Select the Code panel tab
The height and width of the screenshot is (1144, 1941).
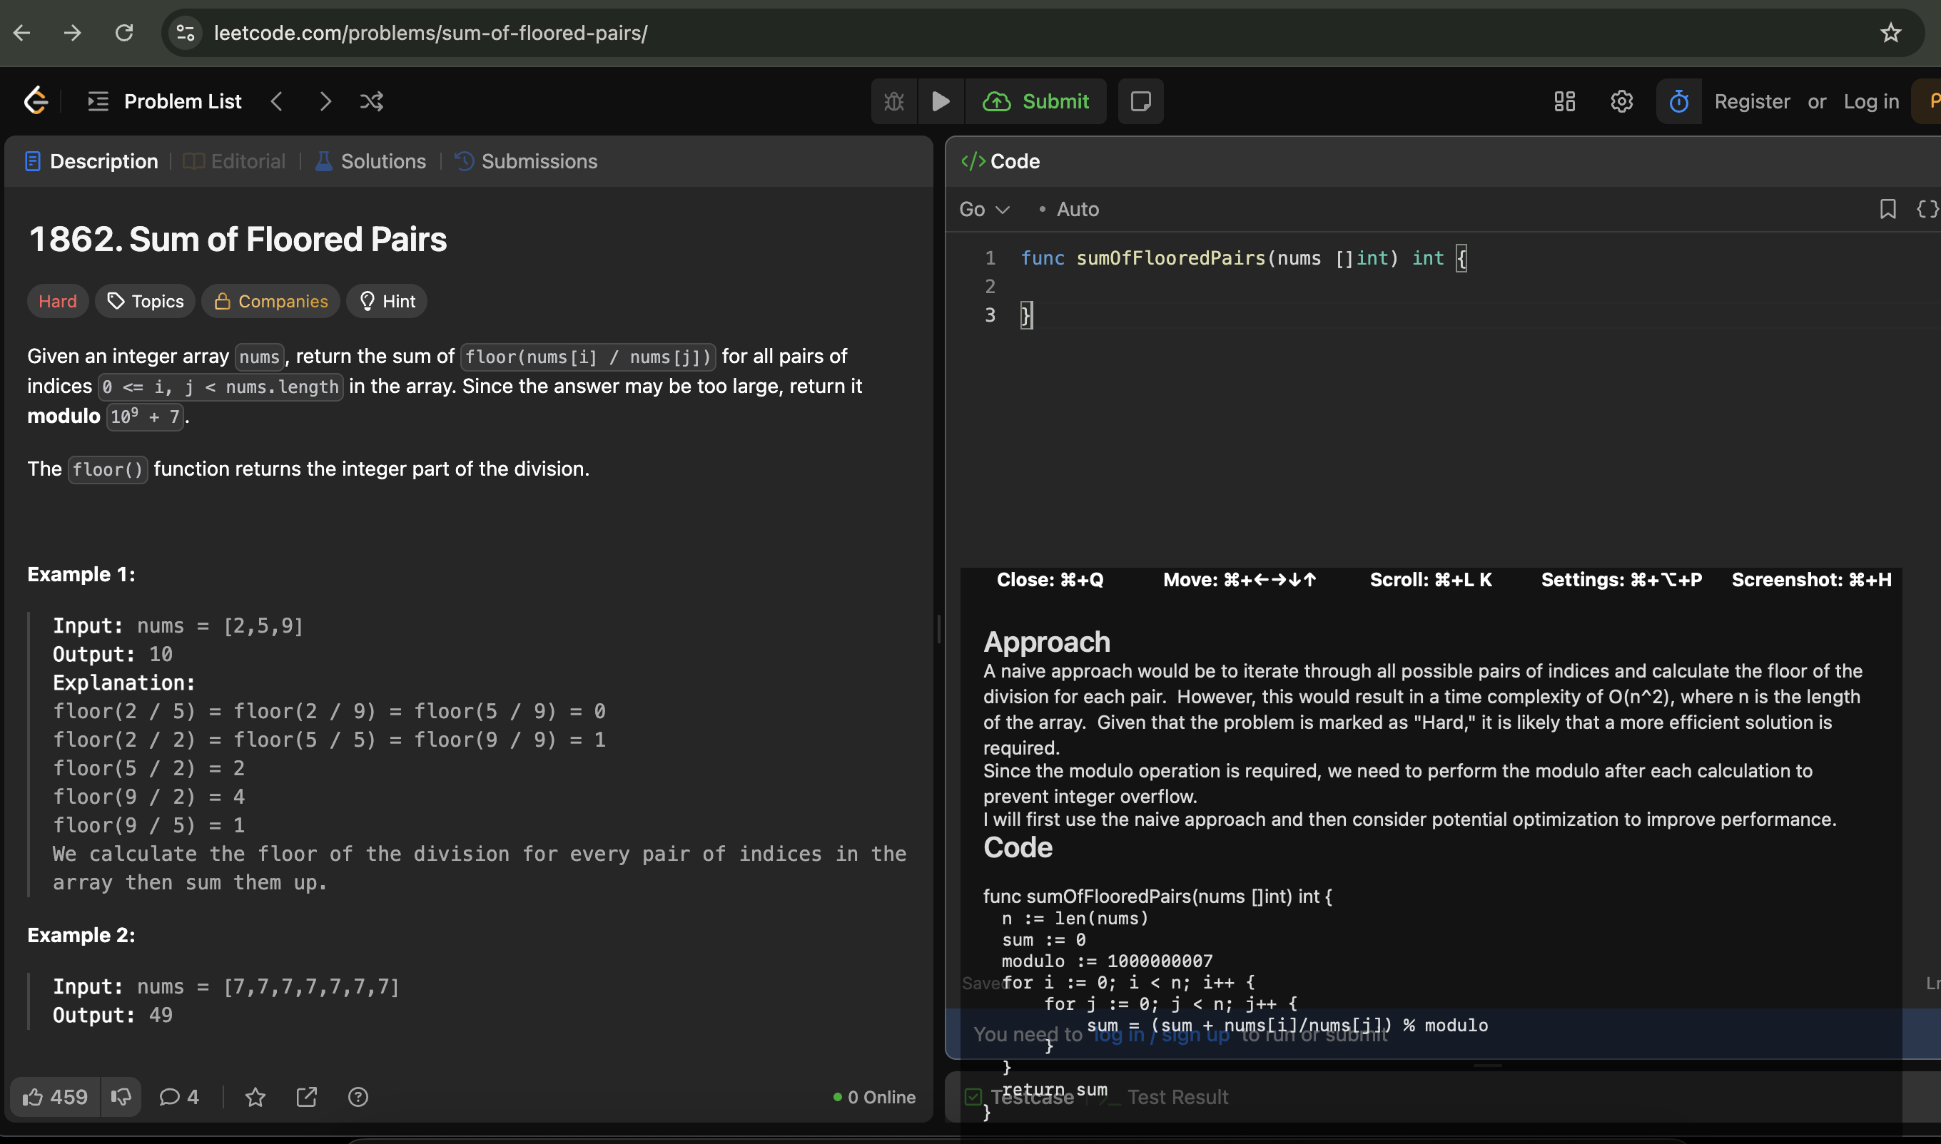(1000, 161)
